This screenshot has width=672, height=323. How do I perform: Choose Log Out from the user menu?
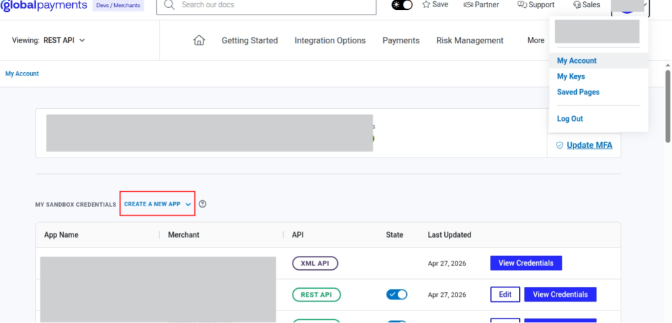pyautogui.click(x=570, y=119)
